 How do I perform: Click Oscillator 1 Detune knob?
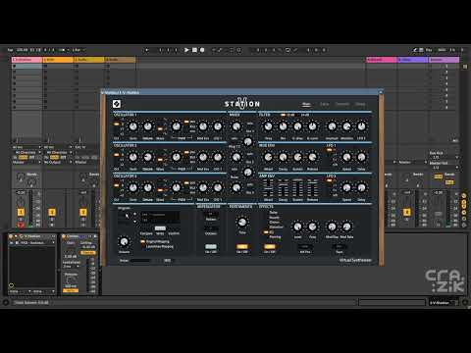148,126
